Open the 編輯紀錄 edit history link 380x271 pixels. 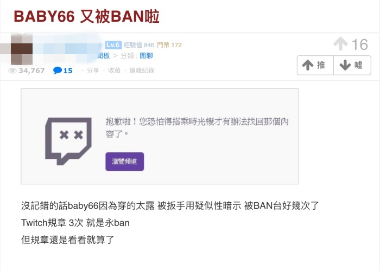pyautogui.click(x=142, y=70)
